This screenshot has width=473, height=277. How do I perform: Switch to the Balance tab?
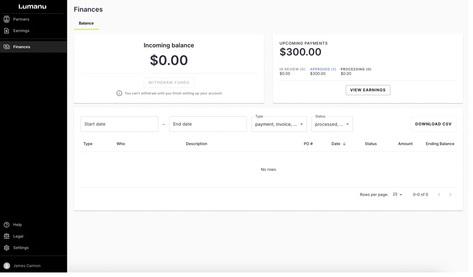tap(86, 23)
